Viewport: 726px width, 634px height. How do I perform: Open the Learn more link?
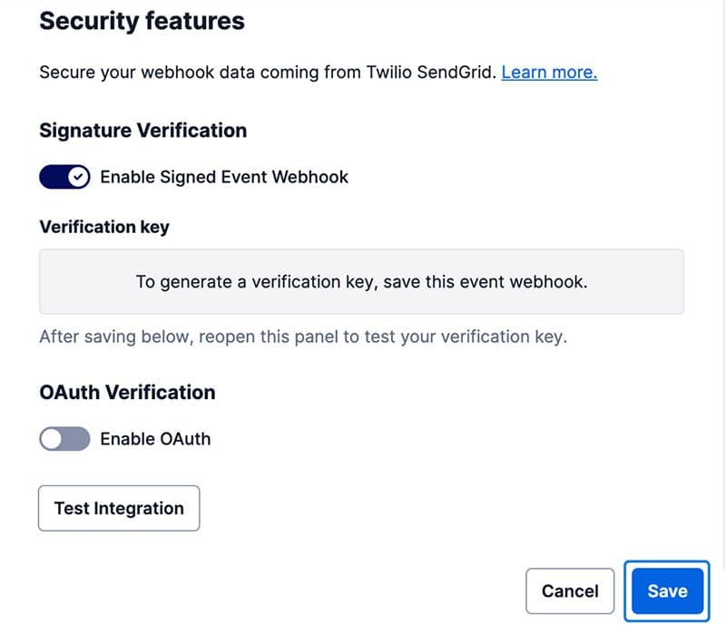pos(548,72)
